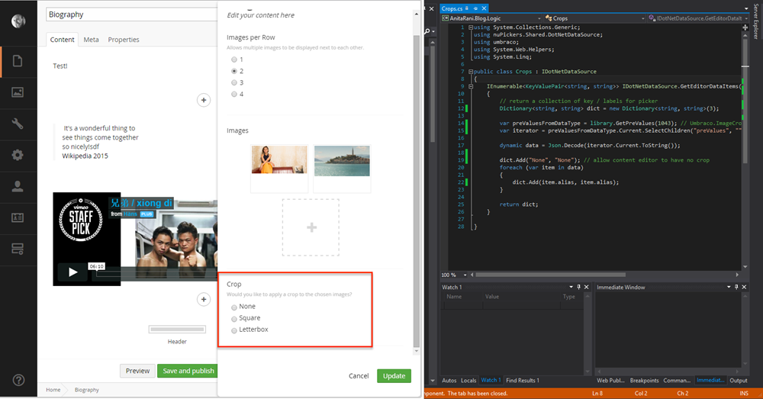The image size is (763, 399).
Task: Open the Developer gear icon in sidebar
Action: coord(18,155)
